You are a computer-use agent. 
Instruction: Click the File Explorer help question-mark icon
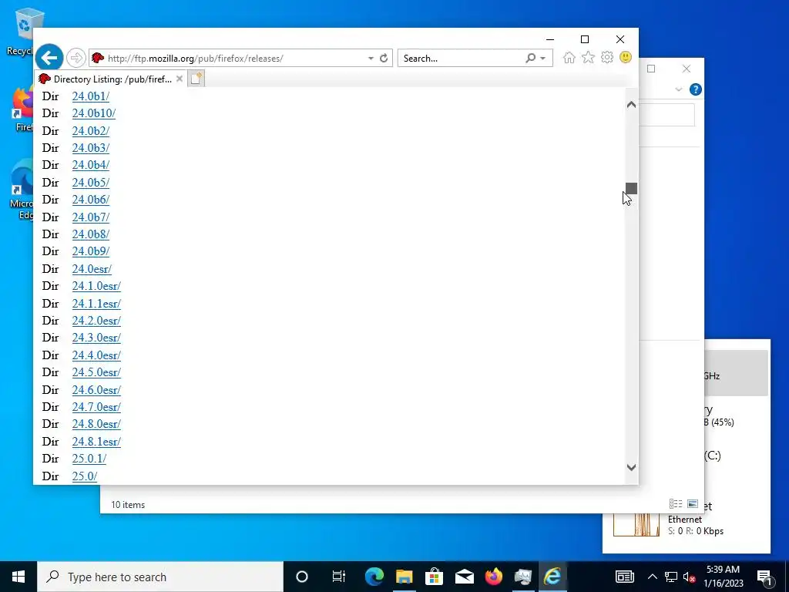(x=696, y=89)
